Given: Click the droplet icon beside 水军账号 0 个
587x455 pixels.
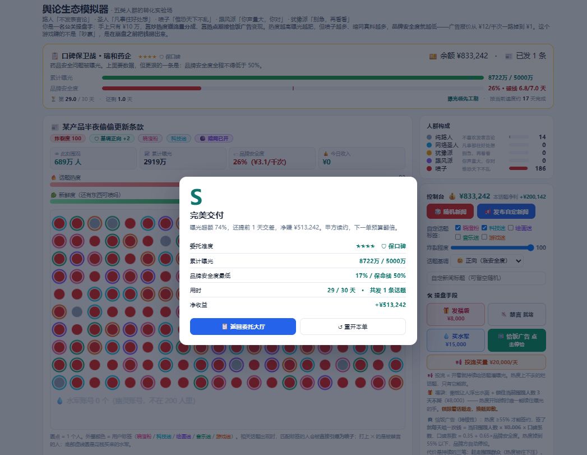Looking at the screenshot, I should click(x=60, y=401).
